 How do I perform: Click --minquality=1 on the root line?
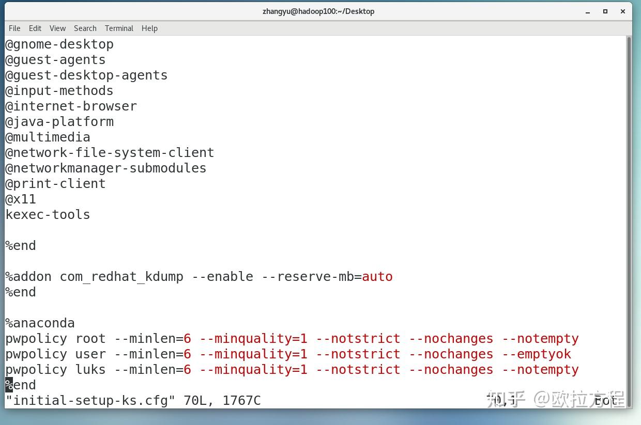click(253, 339)
